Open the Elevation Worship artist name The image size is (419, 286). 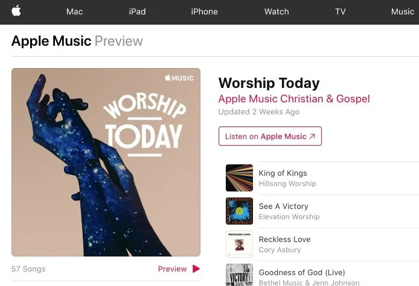289,217
